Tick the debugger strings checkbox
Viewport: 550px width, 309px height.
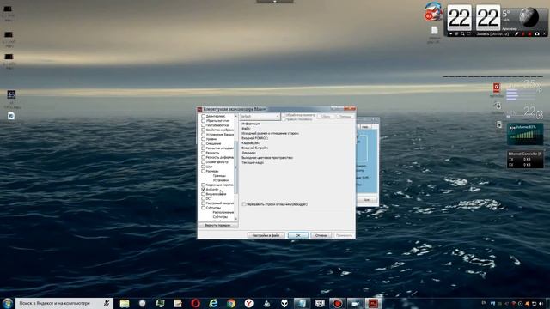coord(244,204)
